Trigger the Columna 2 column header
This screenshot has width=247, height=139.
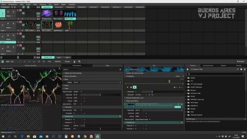[59, 7]
